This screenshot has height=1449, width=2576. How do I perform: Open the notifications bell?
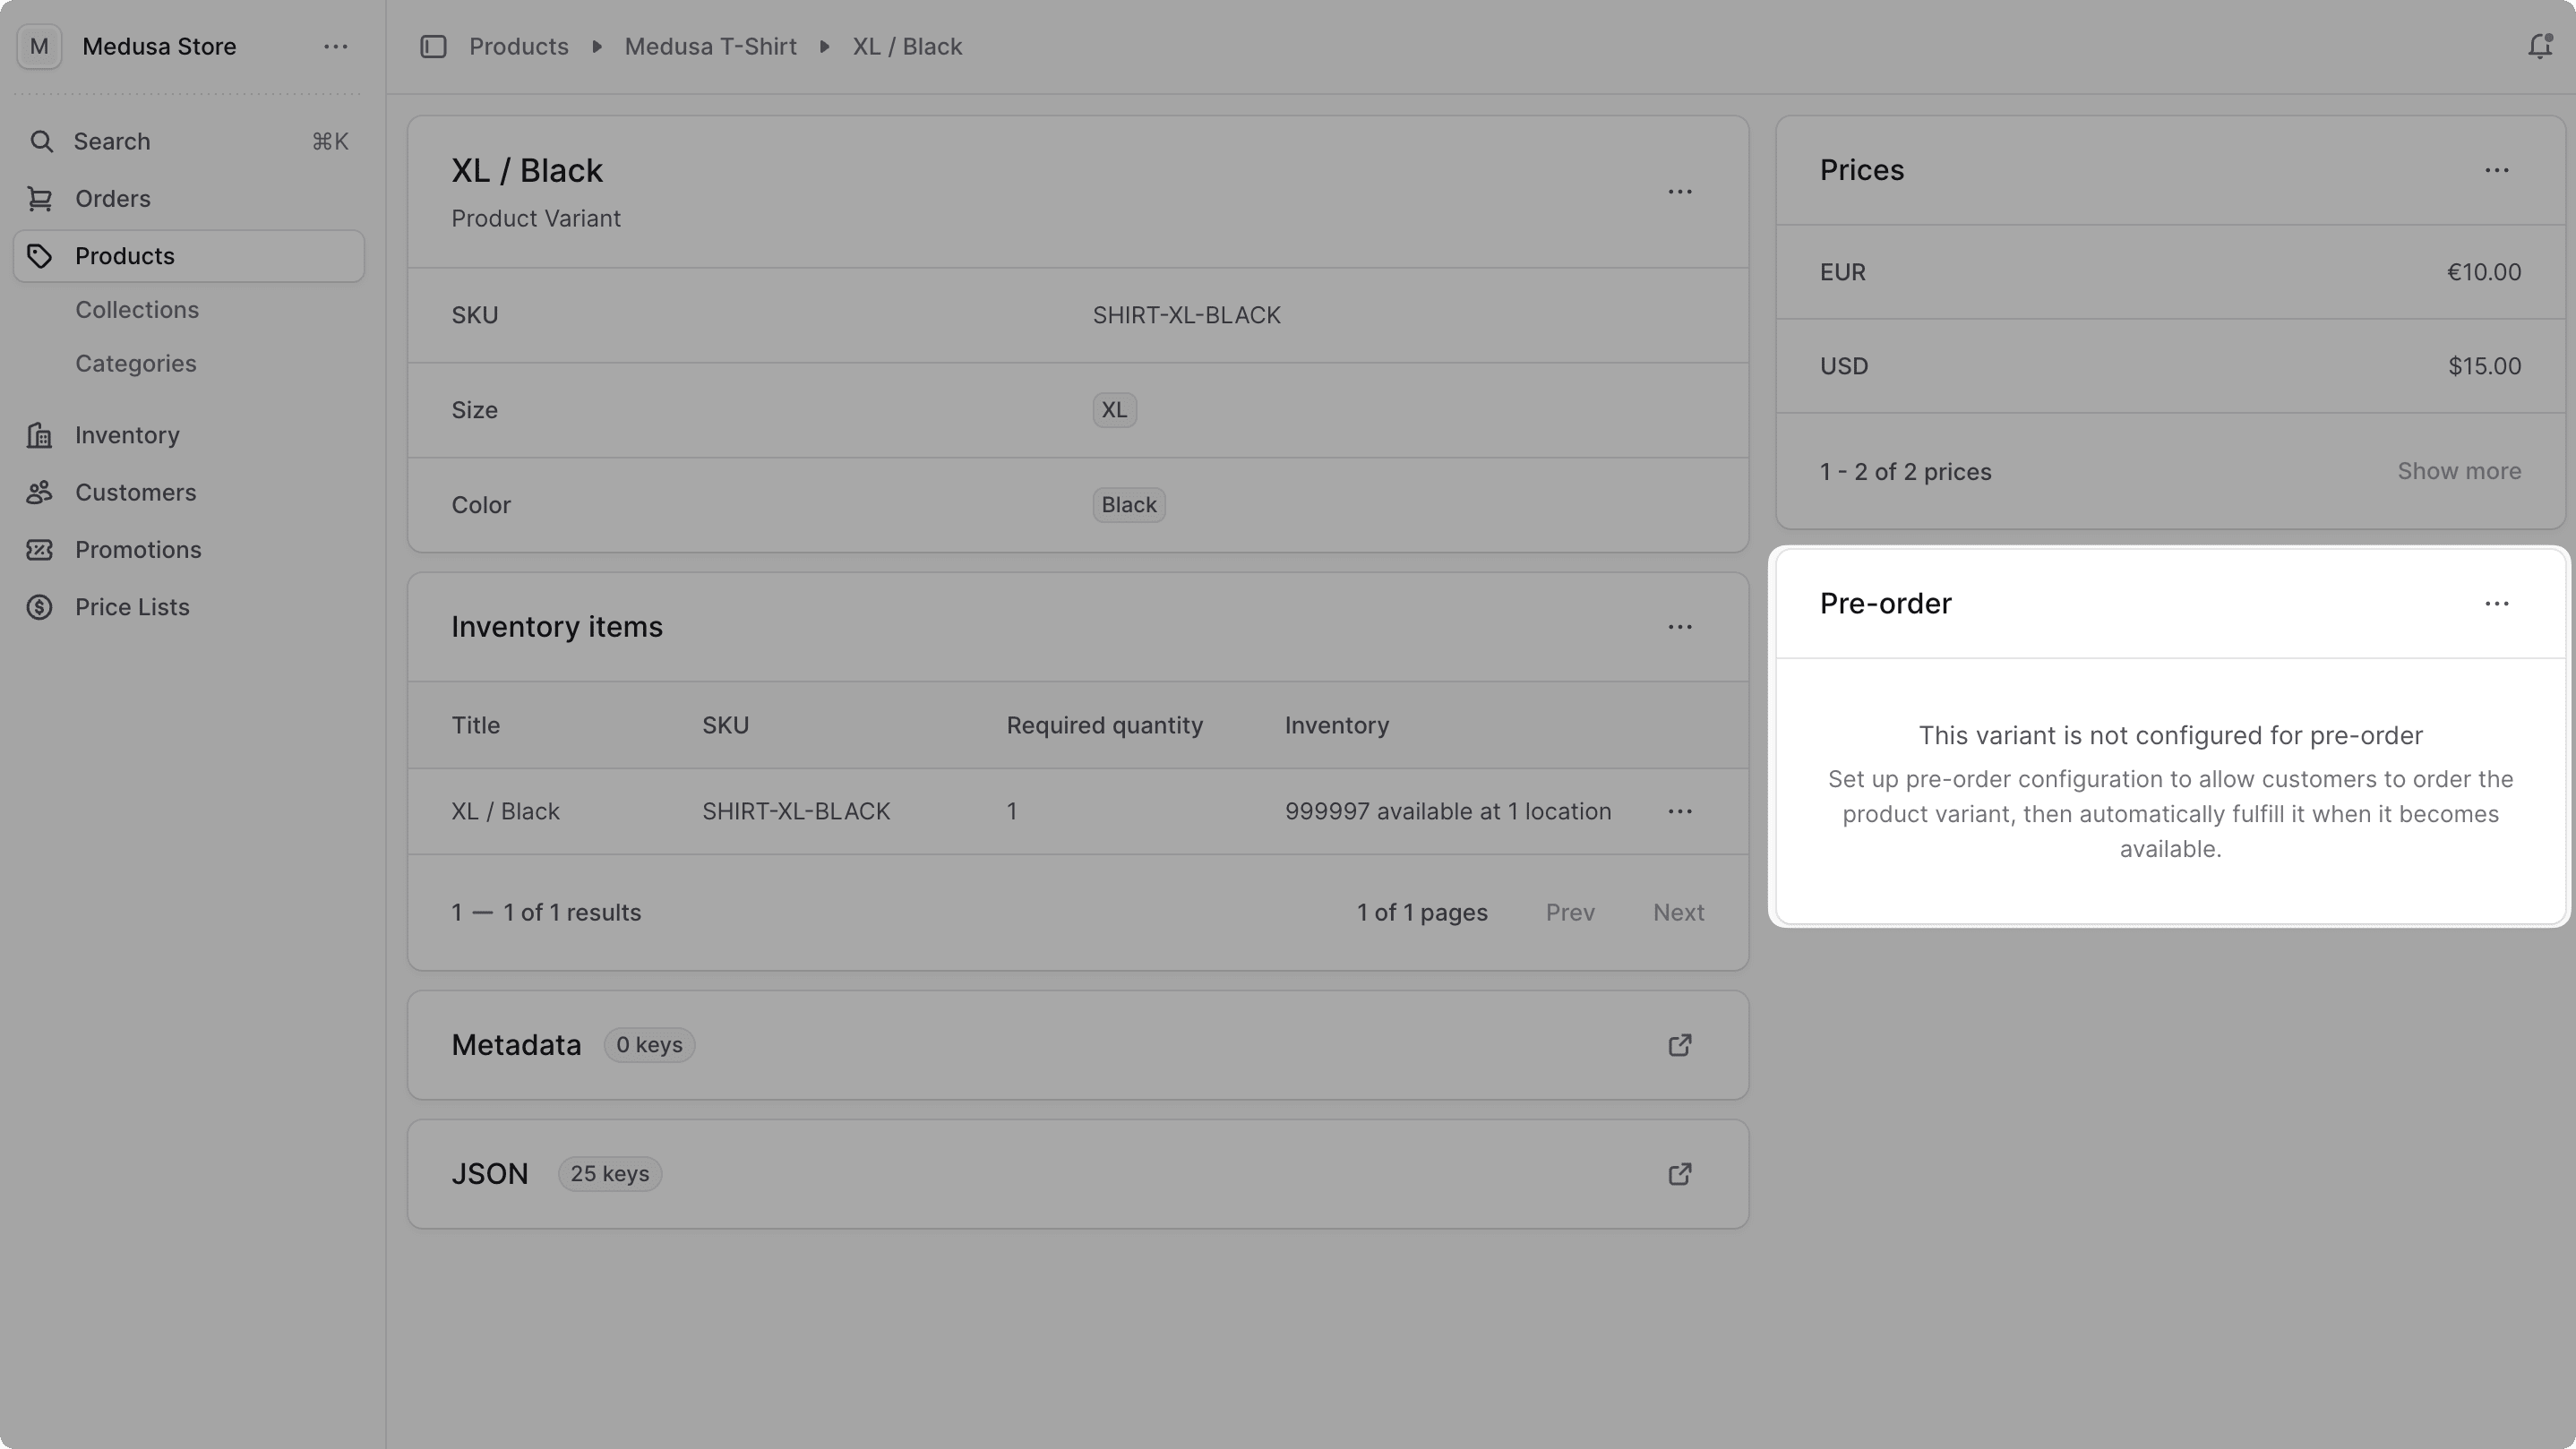pos(2540,46)
